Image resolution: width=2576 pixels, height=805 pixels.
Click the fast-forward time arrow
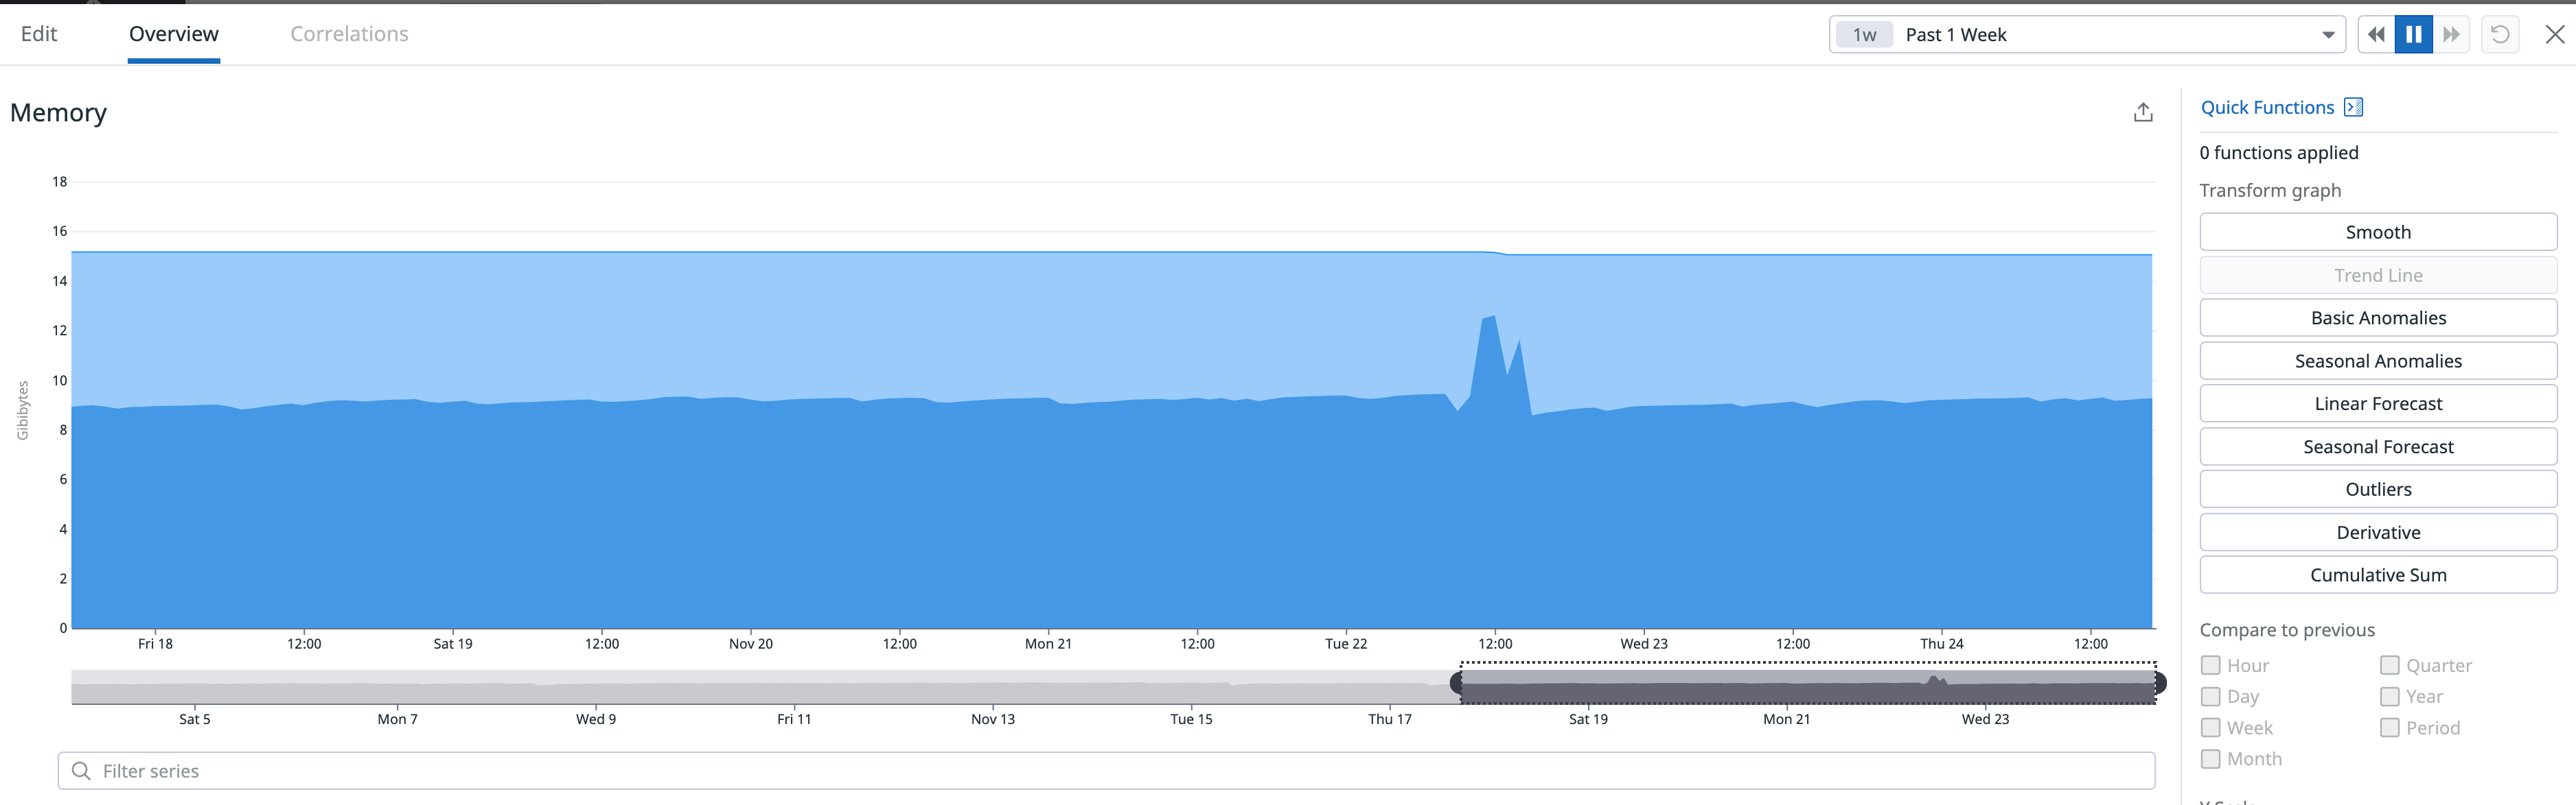tap(2452, 33)
